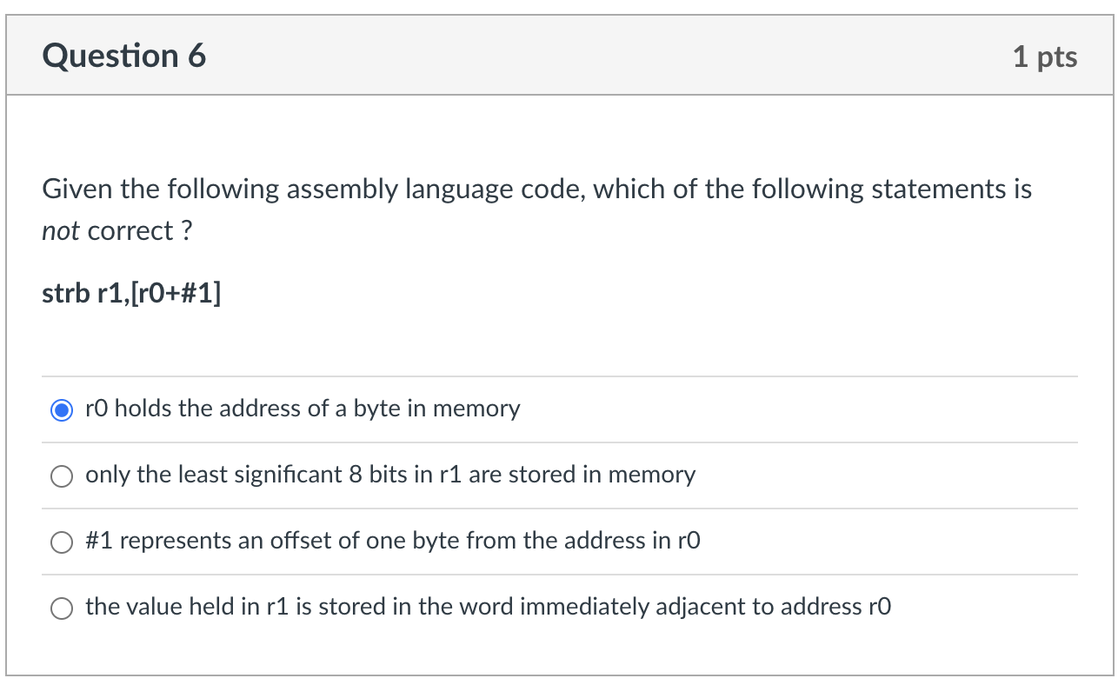The image size is (1118, 685).
Task: Mark the 'word immediately adjacent' radio button
Action: [62, 609]
